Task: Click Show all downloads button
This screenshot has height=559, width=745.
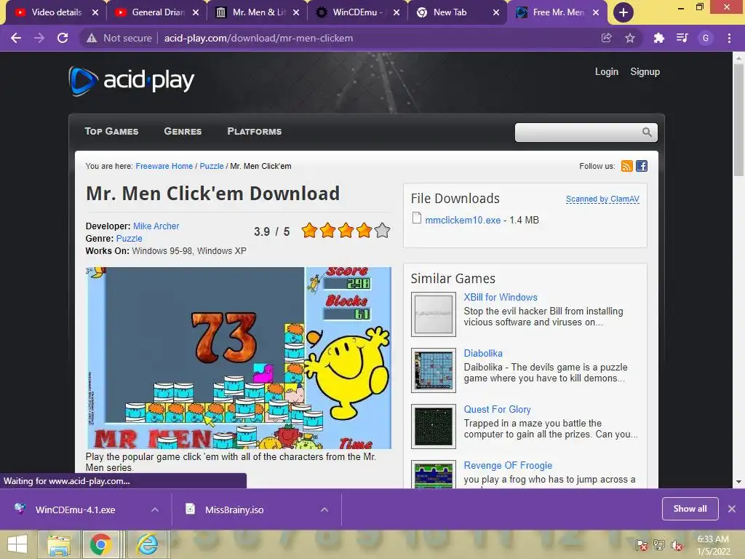Action: click(690, 509)
